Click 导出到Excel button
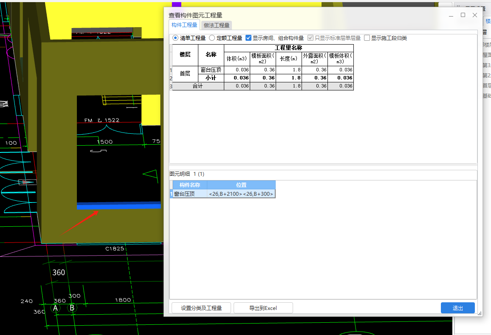This screenshot has width=491, height=335. pyautogui.click(x=263, y=308)
